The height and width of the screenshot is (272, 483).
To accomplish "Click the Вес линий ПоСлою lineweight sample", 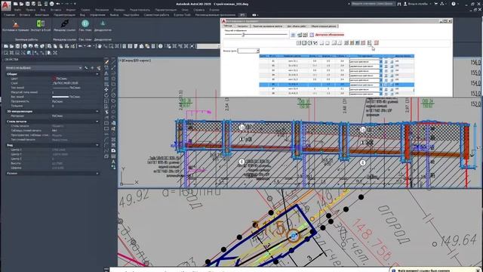I will click(60, 97).
